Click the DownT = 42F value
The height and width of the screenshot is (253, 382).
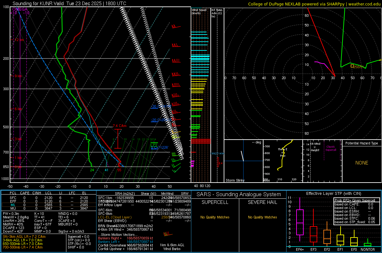pyautogui.click(x=13, y=231)
